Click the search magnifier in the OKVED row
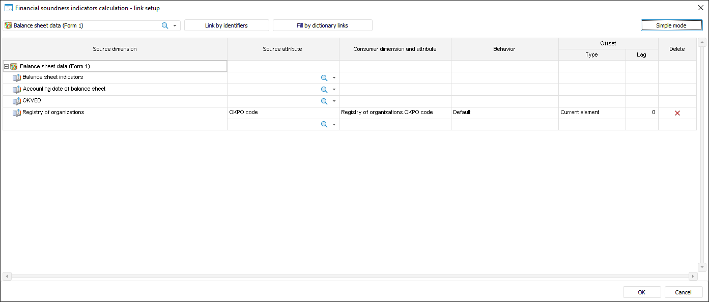Screen dimensions: 709x302 (324, 101)
